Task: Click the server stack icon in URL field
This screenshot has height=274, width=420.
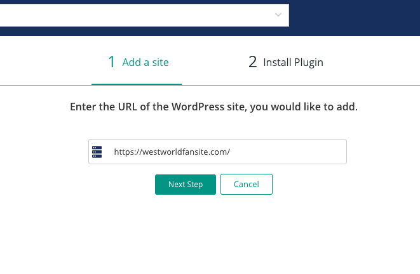Action: 97,152
